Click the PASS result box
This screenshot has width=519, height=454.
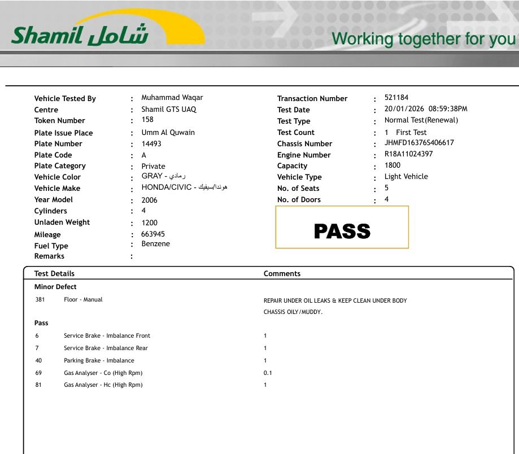[342, 228]
